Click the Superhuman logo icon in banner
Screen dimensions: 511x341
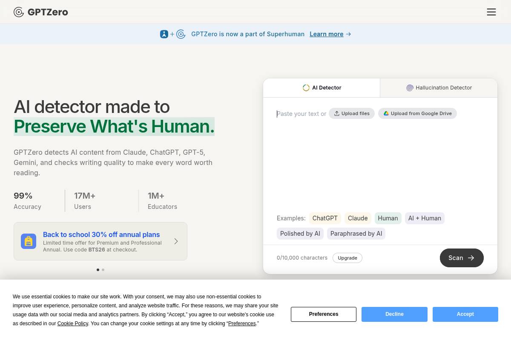pyautogui.click(x=164, y=34)
